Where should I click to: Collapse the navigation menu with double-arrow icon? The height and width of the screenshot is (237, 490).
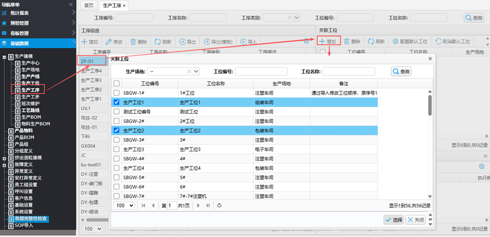click(x=71, y=4)
